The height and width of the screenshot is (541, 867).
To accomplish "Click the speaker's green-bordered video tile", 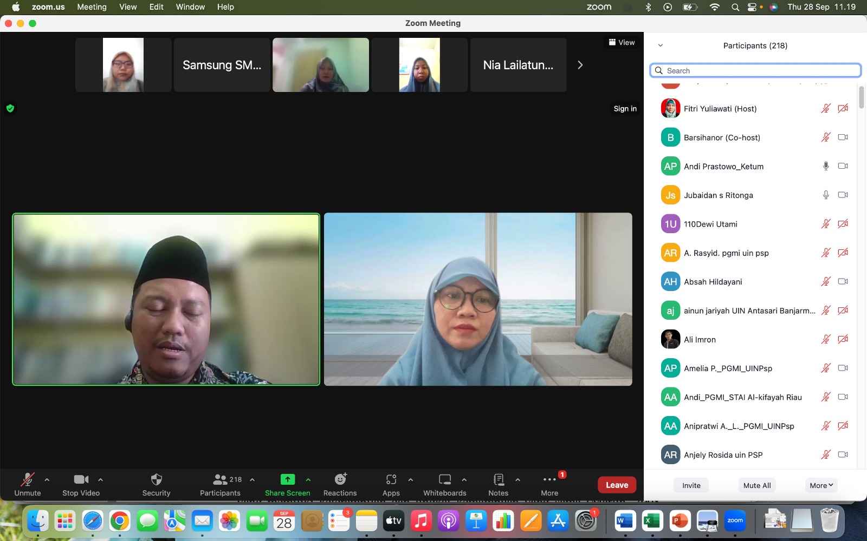I will (x=166, y=299).
